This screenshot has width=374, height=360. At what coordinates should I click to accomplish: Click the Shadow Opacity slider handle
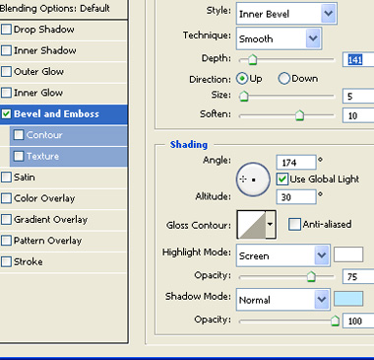[335, 321]
